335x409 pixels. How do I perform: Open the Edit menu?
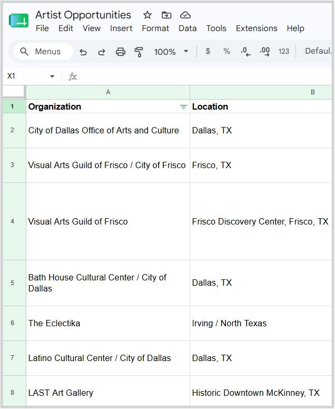[x=66, y=28]
